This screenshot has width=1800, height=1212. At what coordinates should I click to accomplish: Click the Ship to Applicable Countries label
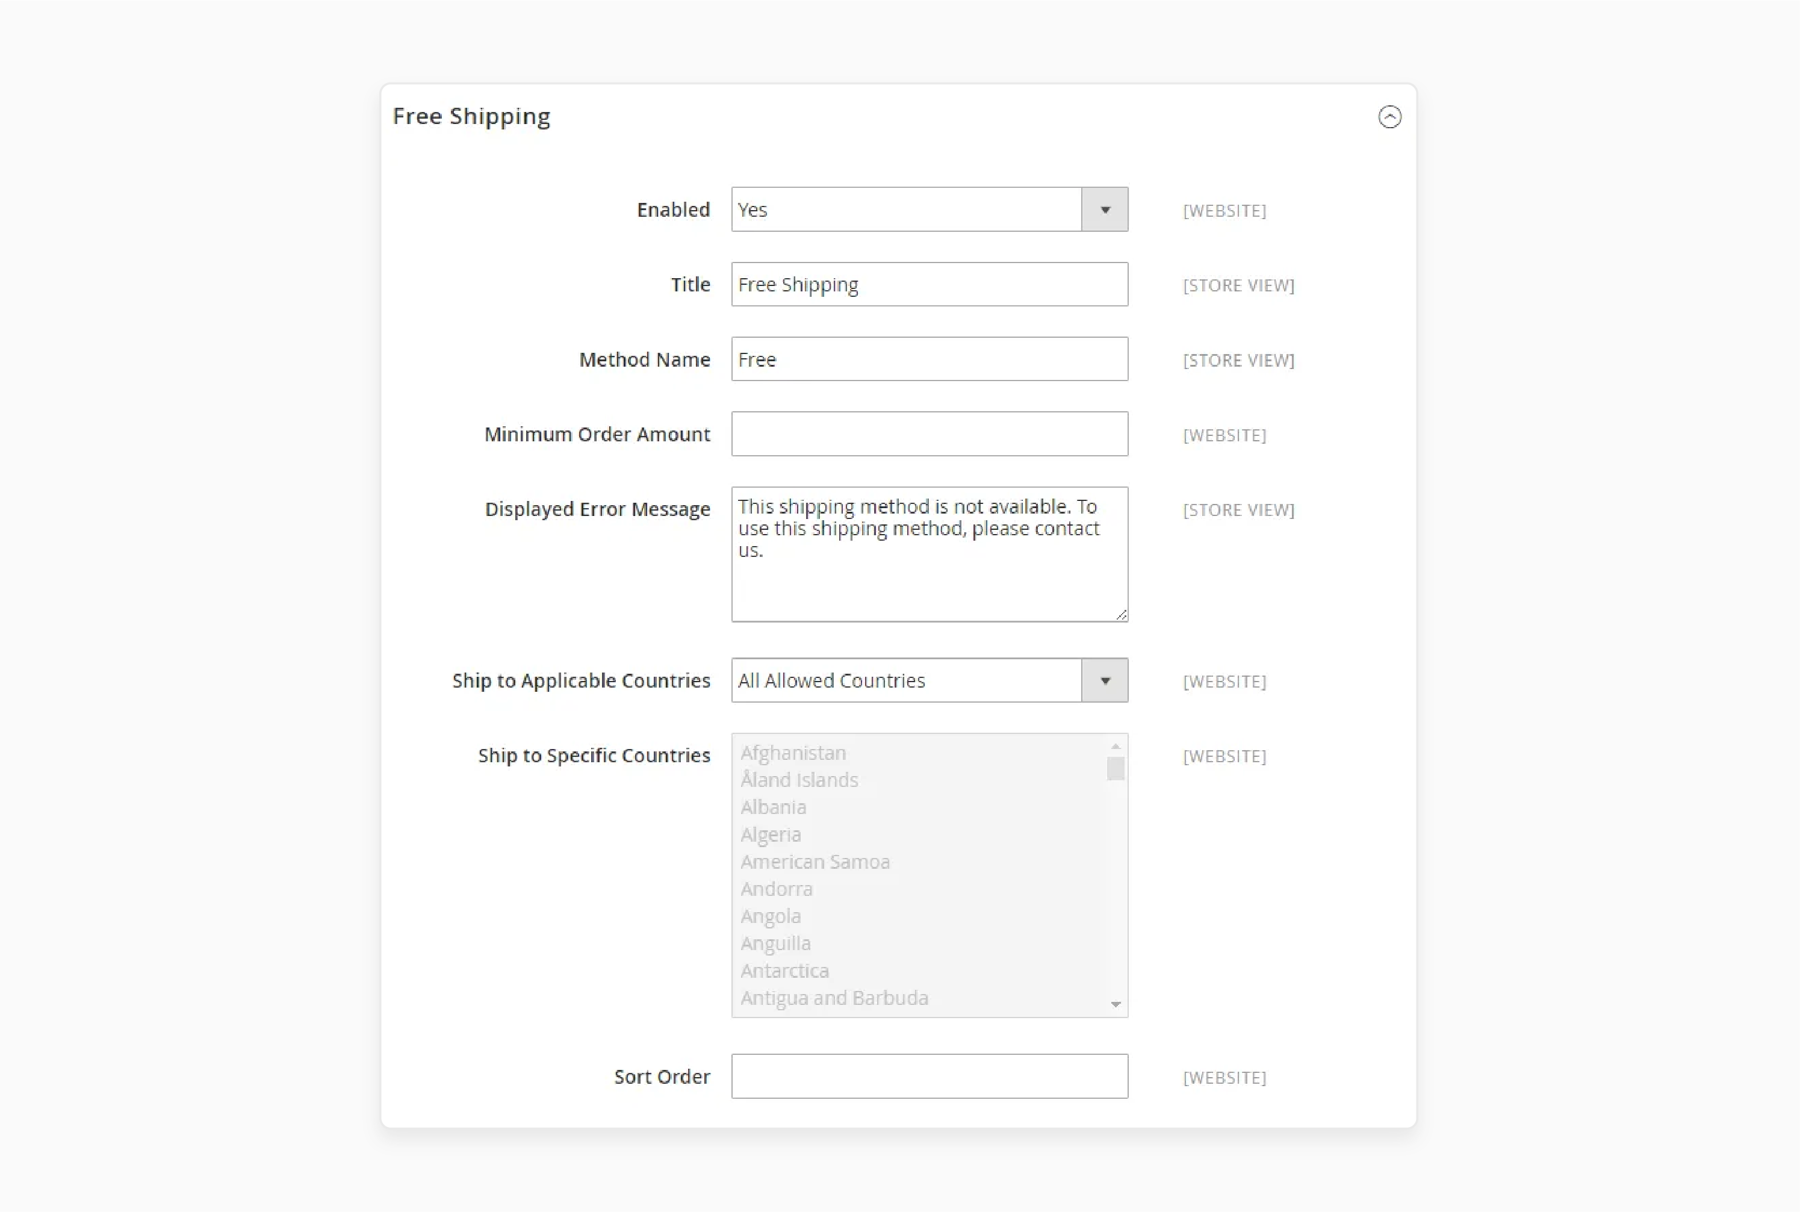(581, 681)
